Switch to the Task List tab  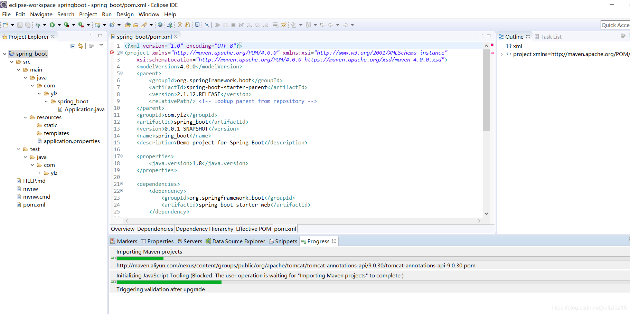point(548,37)
